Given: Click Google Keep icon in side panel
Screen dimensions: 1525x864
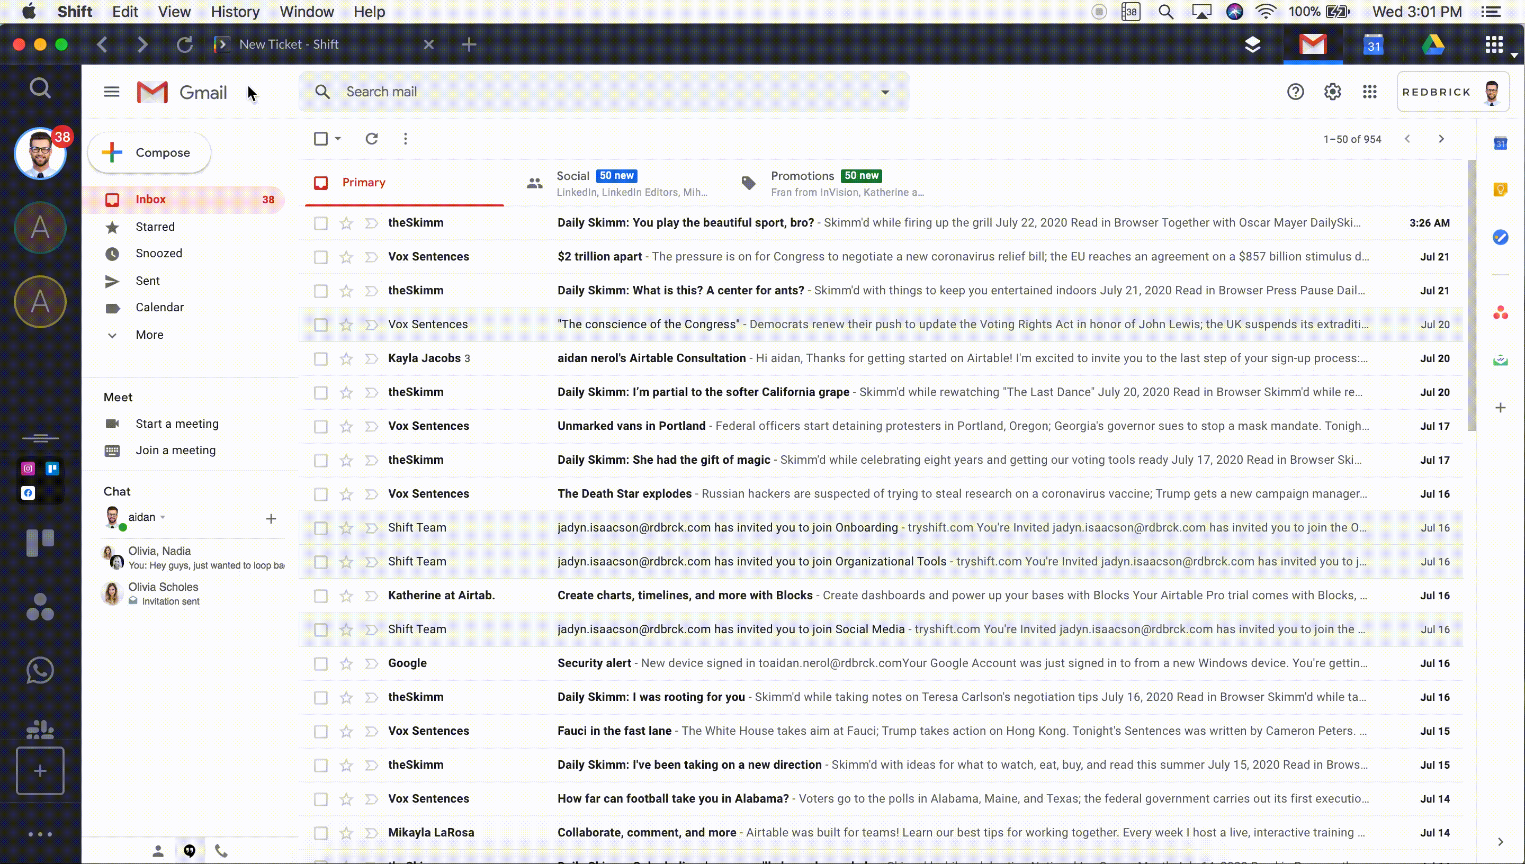Looking at the screenshot, I should point(1500,190).
